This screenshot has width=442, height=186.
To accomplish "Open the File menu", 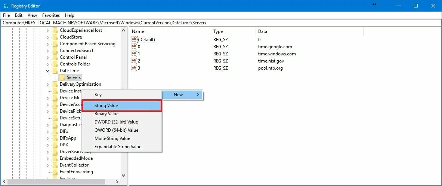I will pos(6,15).
